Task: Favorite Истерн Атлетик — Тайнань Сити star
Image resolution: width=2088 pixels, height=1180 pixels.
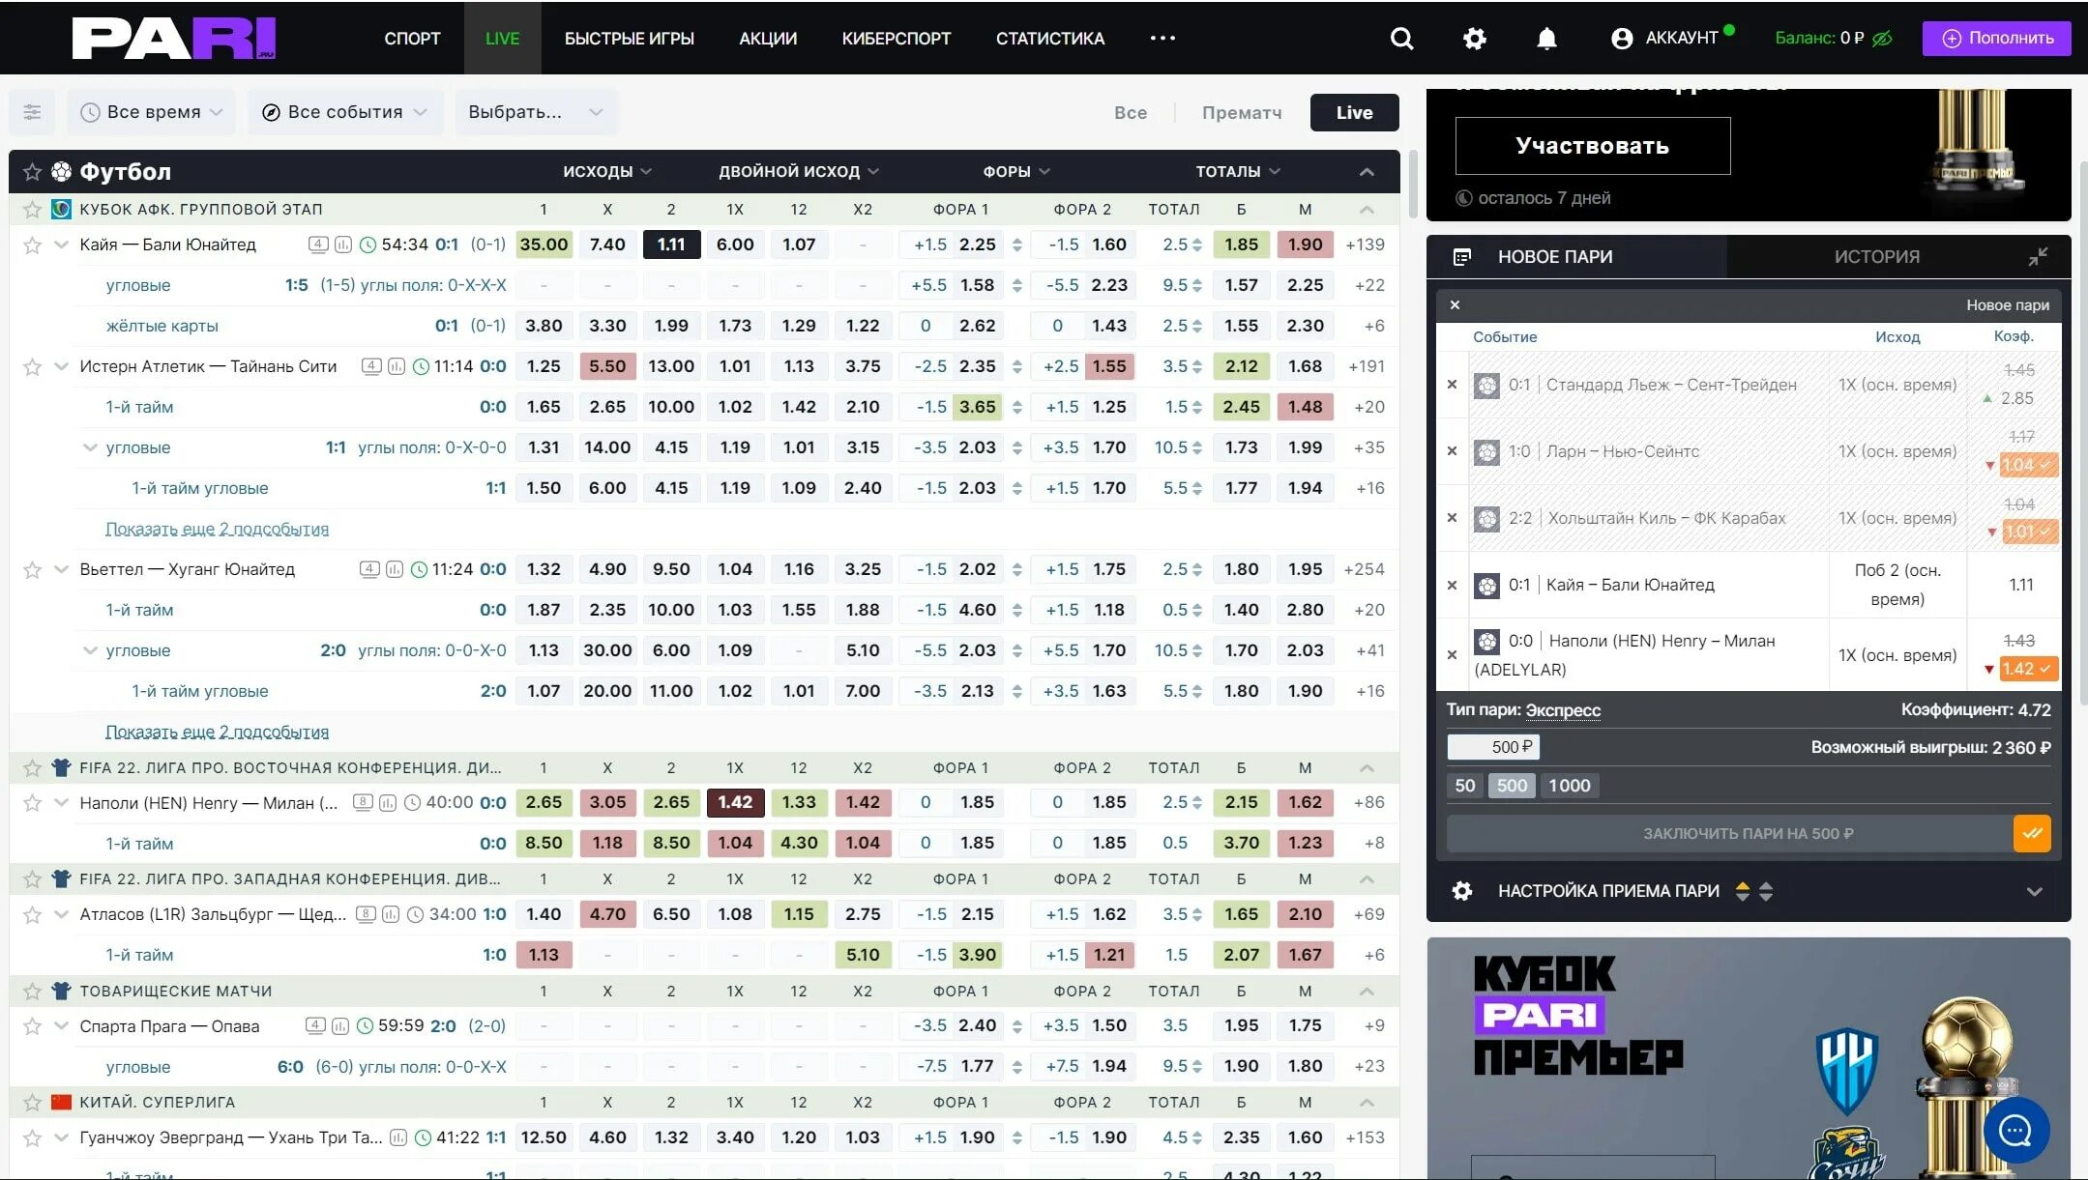Action: [x=32, y=367]
